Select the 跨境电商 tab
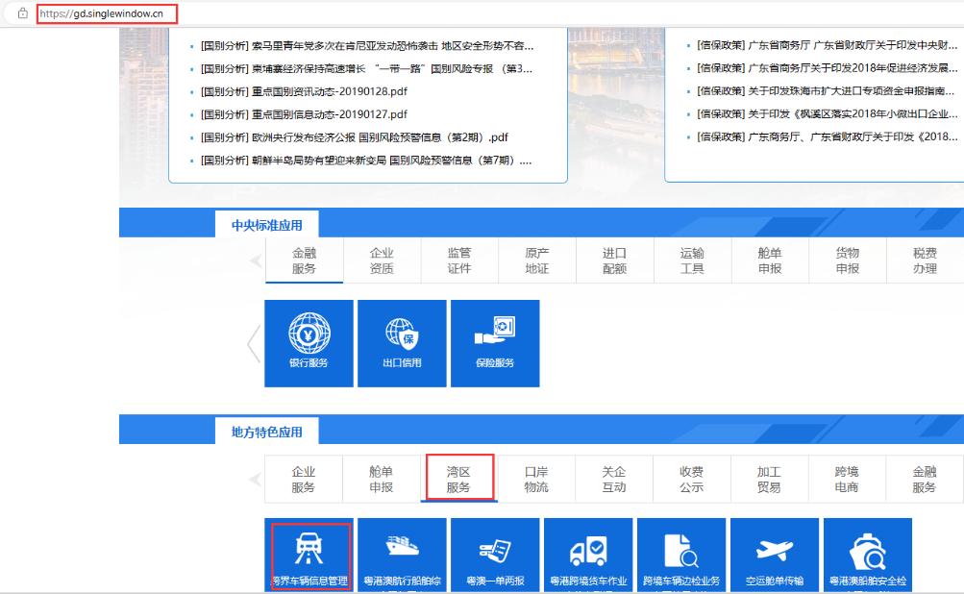This screenshot has height=594, width=964. tap(847, 479)
